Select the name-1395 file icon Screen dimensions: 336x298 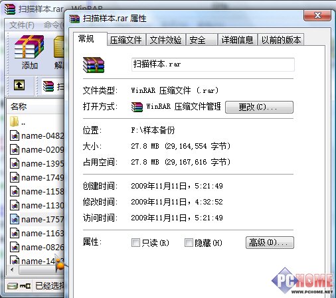[15, 164]
